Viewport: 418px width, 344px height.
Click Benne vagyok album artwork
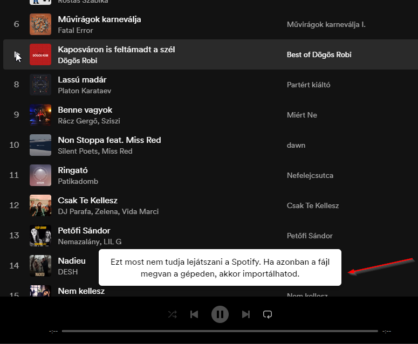tap(40, 115)
